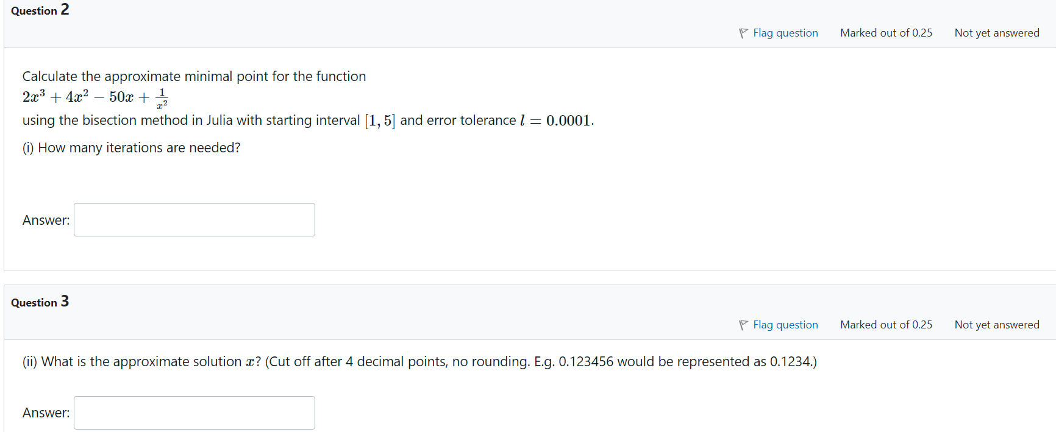Click the flag symbol beside 'Flag question' for Question 3
This screenshot has height=432, width=1056.
(x=743, y=324)
